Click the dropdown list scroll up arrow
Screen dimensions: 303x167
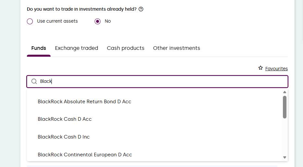(285, 92)
